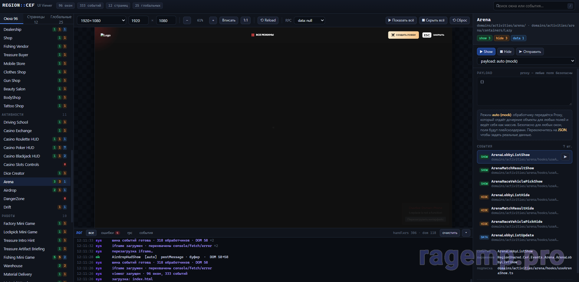Screen dimensions: 579x282
Task: Click the width input showing 1920
Action: pyautogui.click(x=139, y=21)
